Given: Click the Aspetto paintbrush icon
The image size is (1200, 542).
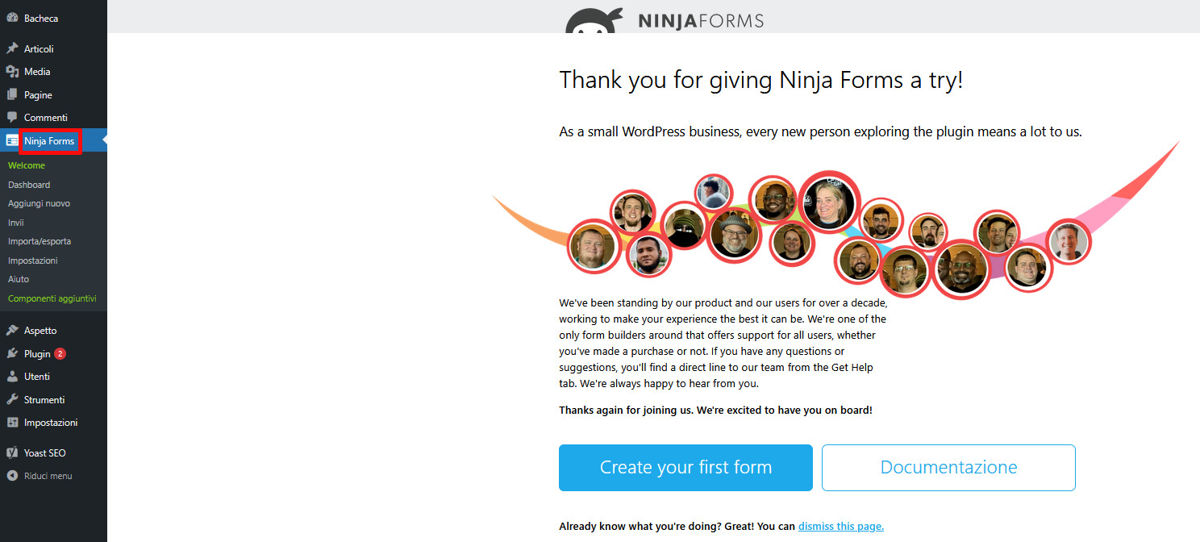Looking at the screenshot, I should (x=12, y=331).
